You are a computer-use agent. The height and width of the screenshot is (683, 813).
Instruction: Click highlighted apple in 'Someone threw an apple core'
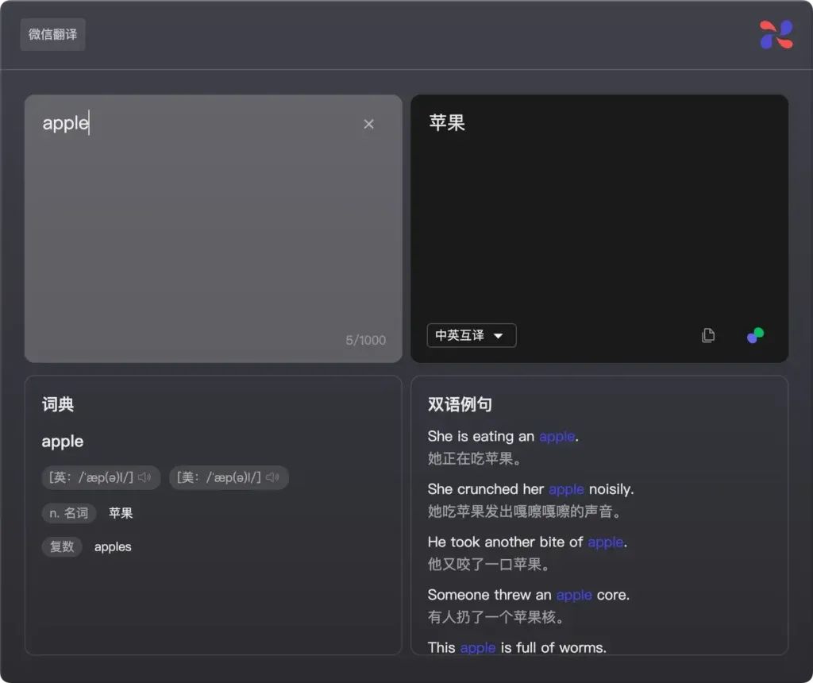coord(574,595)
